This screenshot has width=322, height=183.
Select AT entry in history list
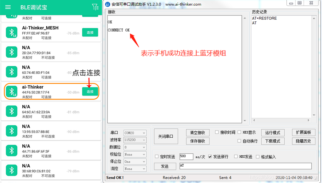(254, 23)
